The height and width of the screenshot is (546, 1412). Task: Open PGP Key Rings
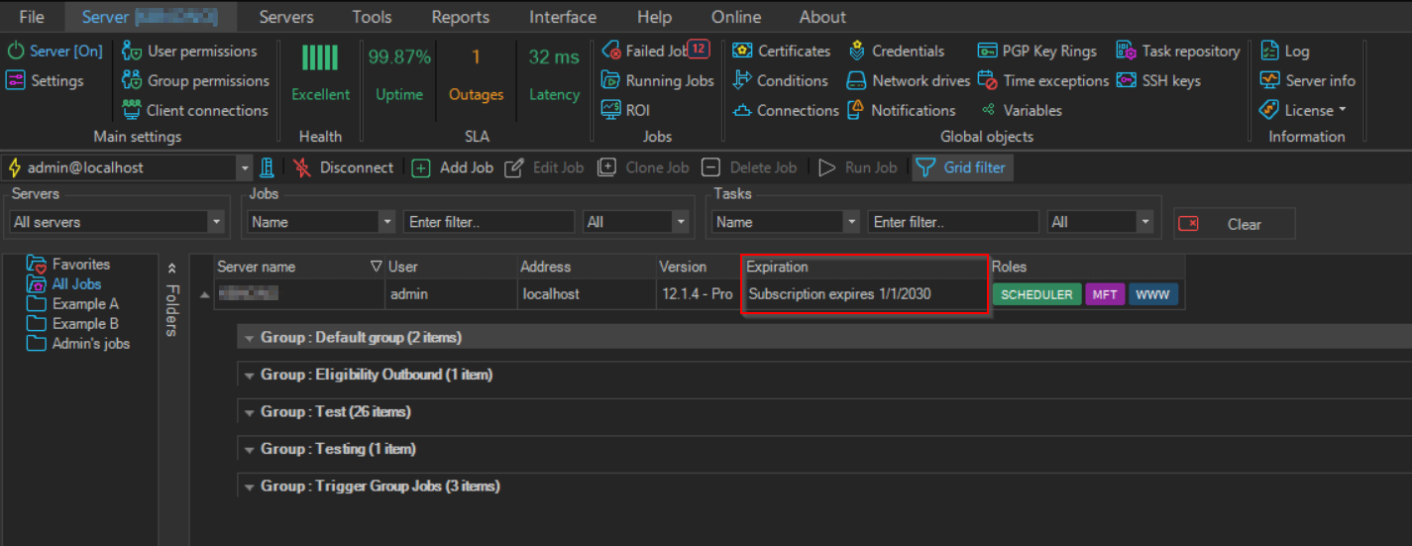click(x=1036, y=52)
